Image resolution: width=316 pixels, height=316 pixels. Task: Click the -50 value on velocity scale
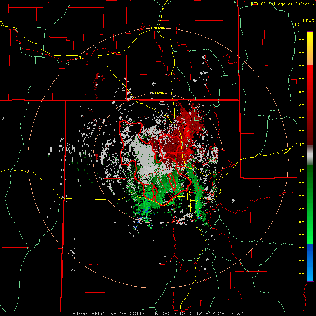[x=300, y=223]
